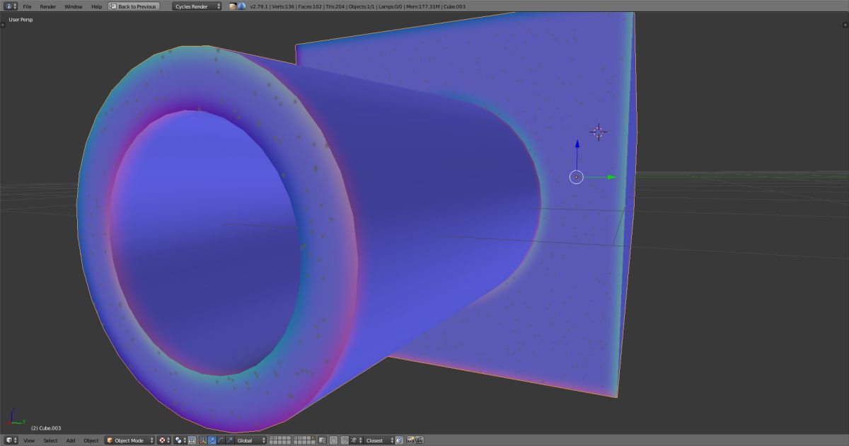Open the Closest snap target dropdown

(379, 440)
